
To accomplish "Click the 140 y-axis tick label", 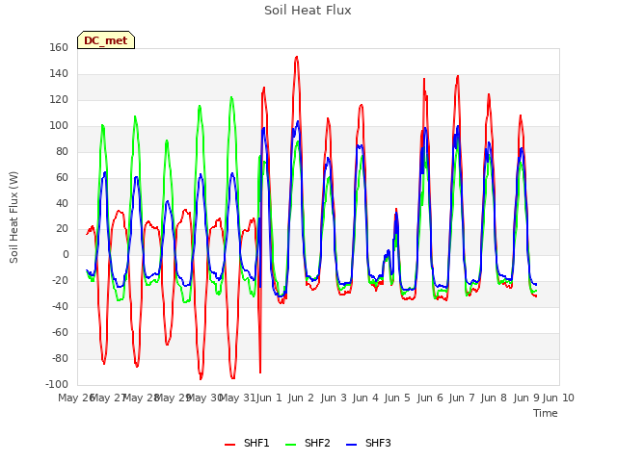I will (x=59, y=73).
